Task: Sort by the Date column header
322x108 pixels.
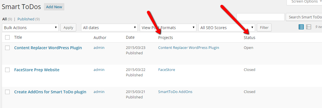Action: click(130, 37)
